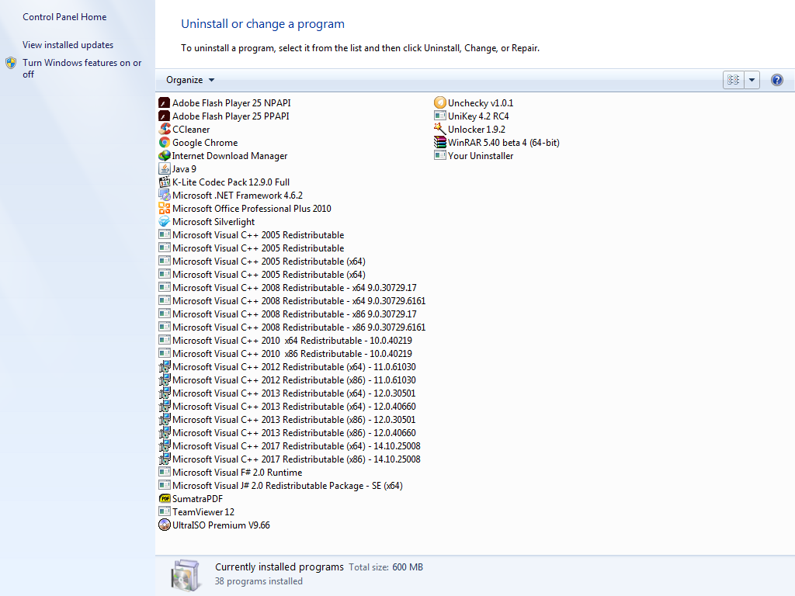Click the Internet Download Manager icon
The width and height of the screenshot is (795, 596).
[165, 155]
